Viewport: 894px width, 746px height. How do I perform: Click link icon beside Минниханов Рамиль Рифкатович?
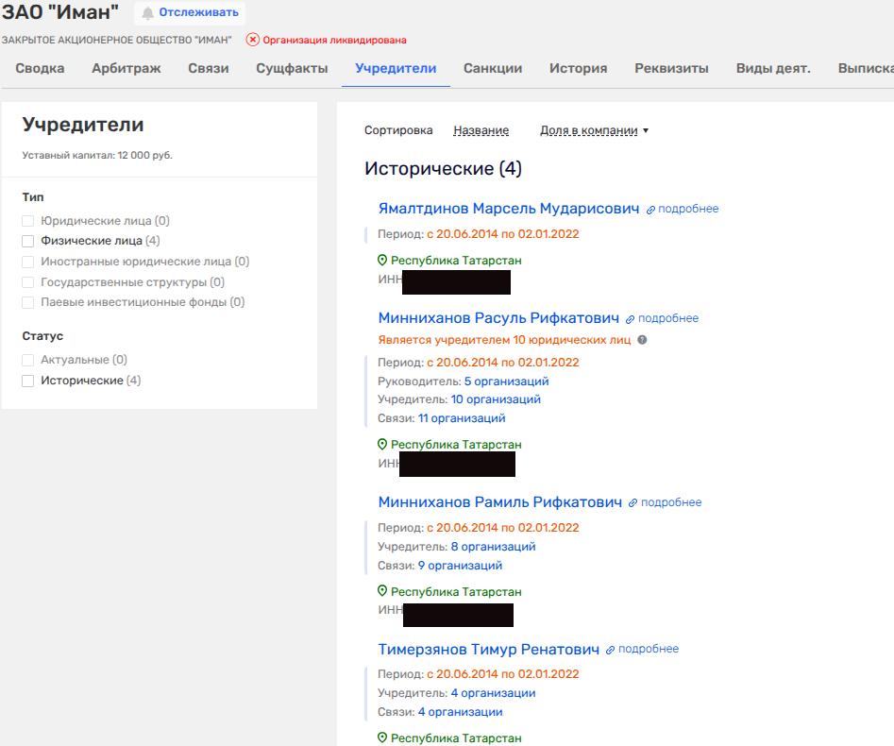click(633, 503)
